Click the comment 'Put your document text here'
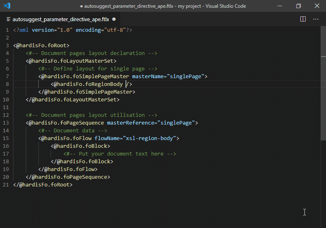 121,153
